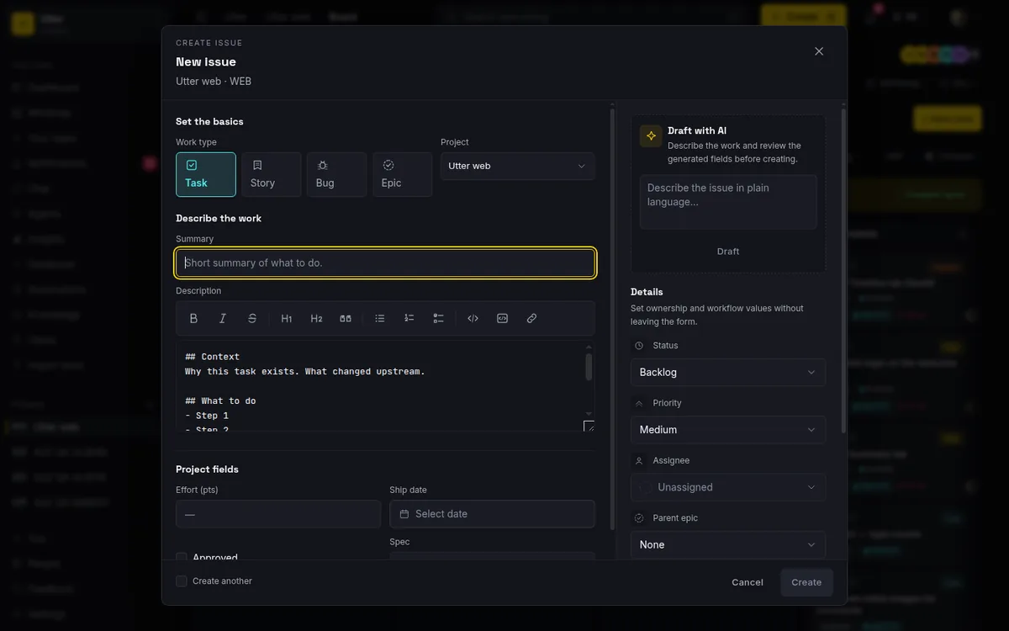Click the description box resize handle
The height and width of the screenshot is (631, 1009).
pyautogui.click(x=589, y=426)
